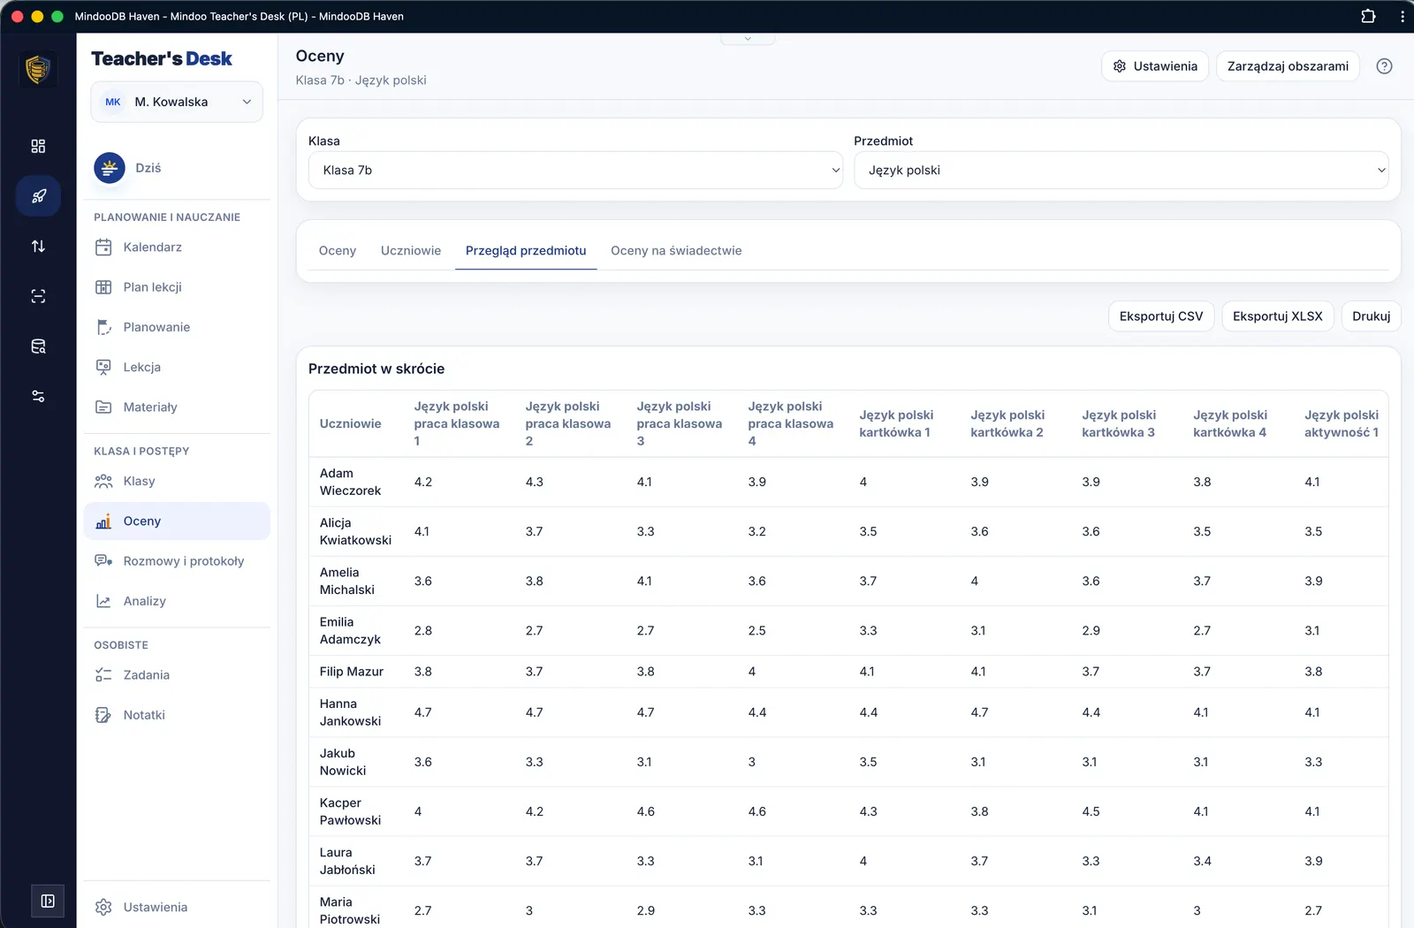Collapse header using top chevron handle

(x=748, y=39)
